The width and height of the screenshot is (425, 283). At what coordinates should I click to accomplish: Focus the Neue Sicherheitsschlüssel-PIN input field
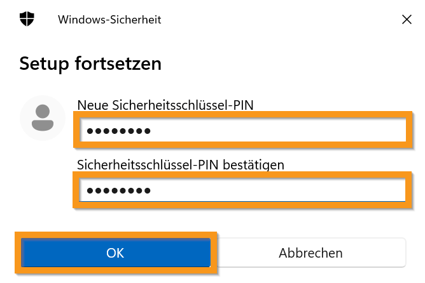point(242,131)
